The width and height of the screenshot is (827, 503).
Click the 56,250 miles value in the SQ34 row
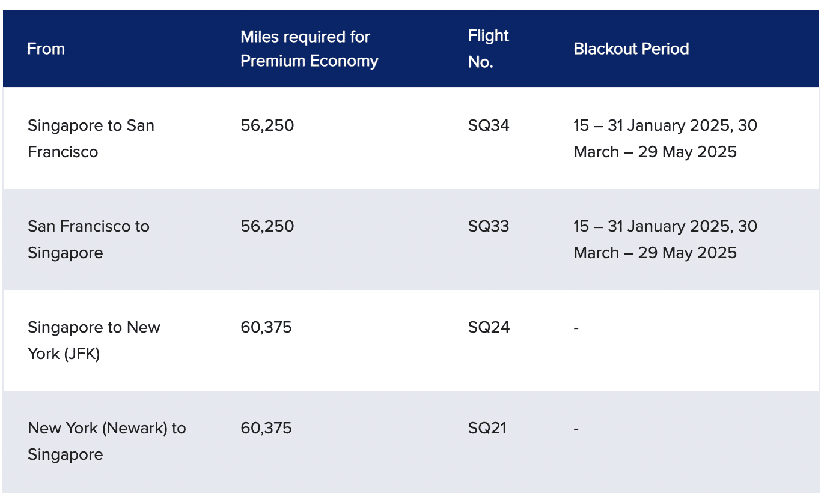point(267,125)
